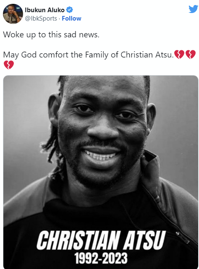
Task: Follow the @IbkSports account
Action: (71, 18)
